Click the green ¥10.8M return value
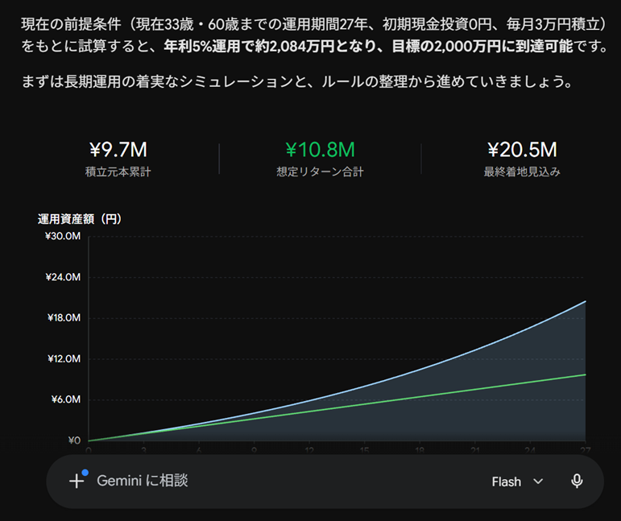This screenshot has height=521, width=621. tap(320, 150)
